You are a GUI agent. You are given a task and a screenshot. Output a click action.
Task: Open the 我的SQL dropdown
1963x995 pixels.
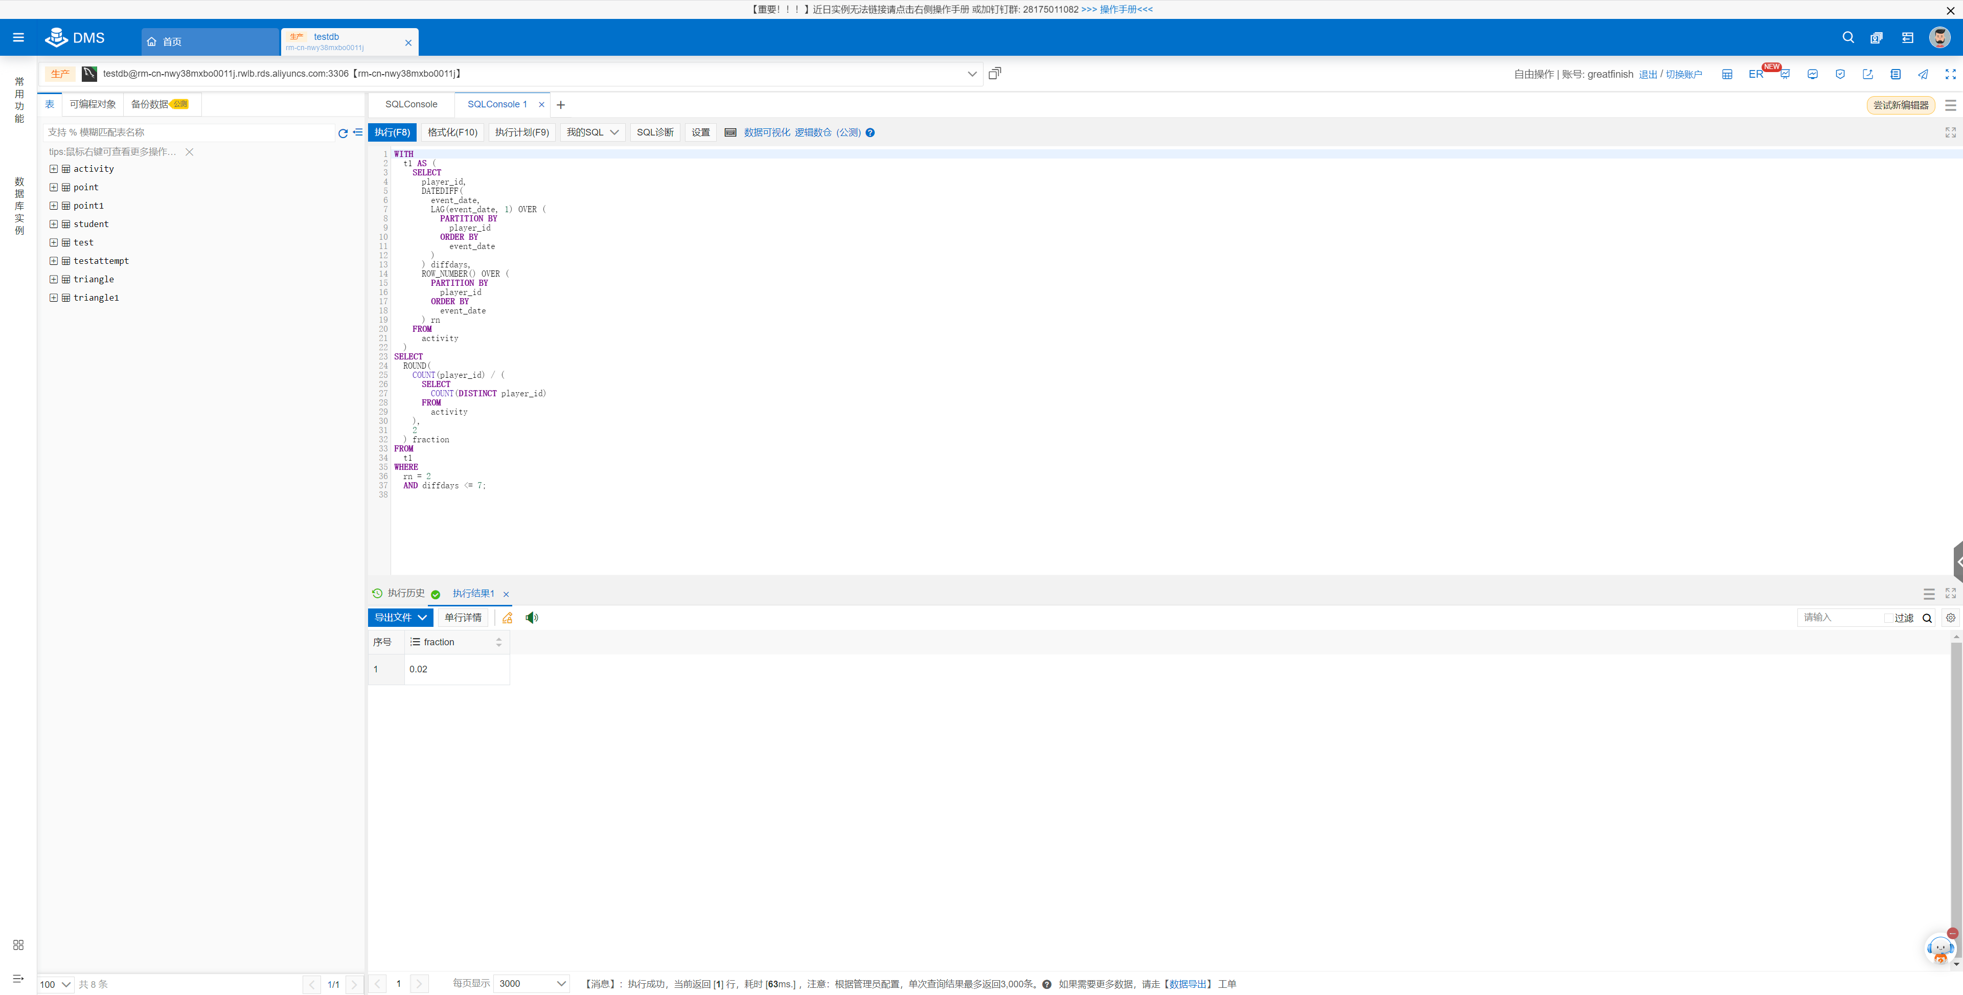pos(592,132)
